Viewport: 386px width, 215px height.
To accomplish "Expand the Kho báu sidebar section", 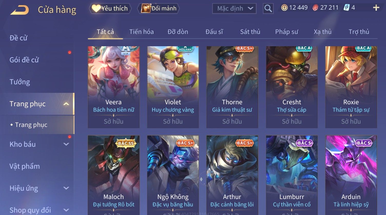I will (x=66, y=144).
